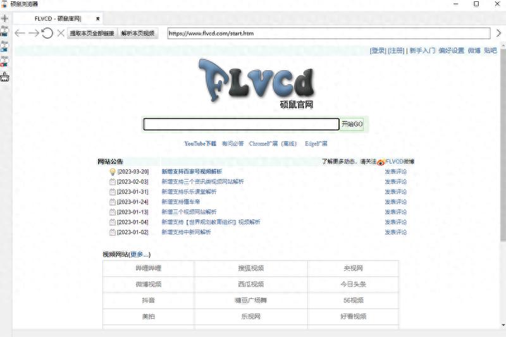The width and height of the screenshot is (506, 337).
Task: Go forward with the right arrow
Action: click(x=34, y=33)
